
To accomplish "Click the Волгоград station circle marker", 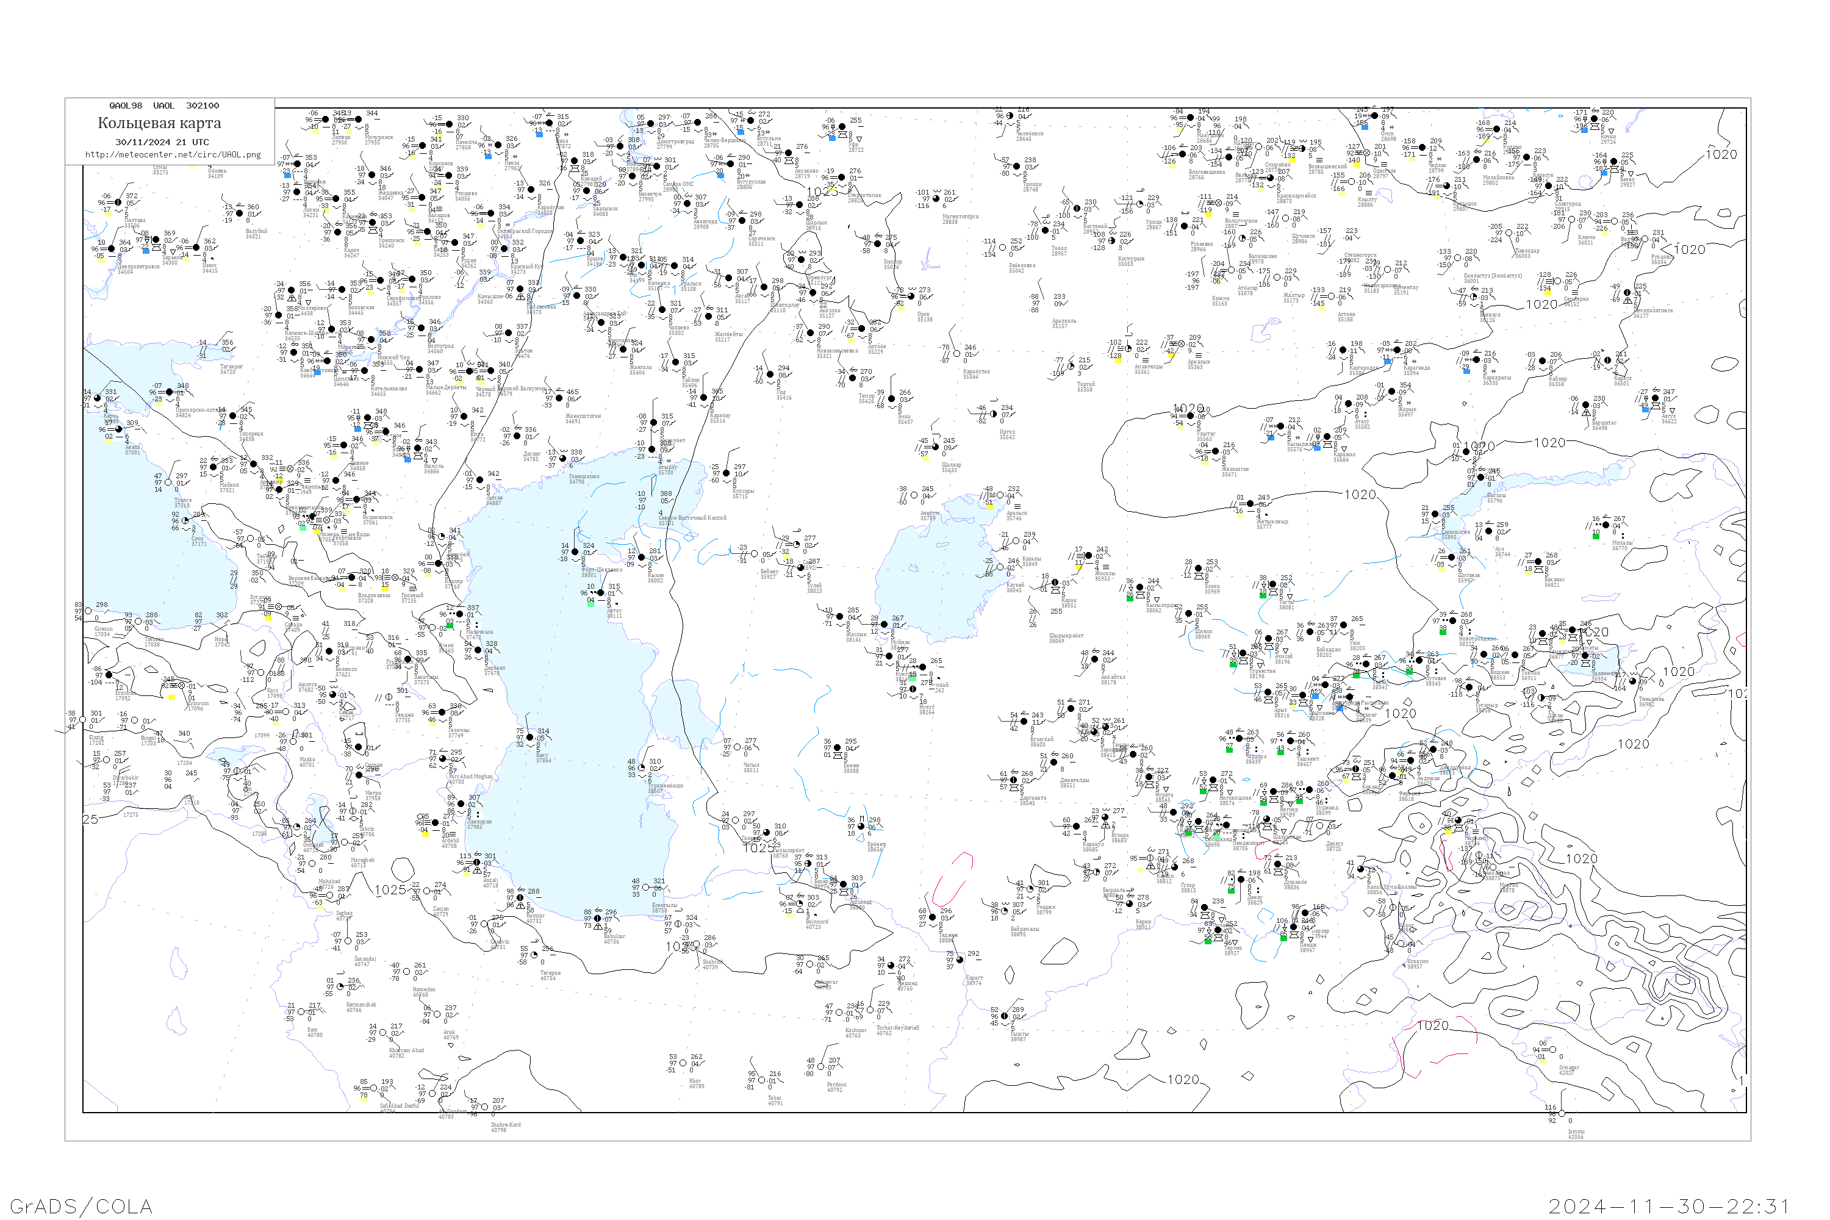I will coord(421,328).
